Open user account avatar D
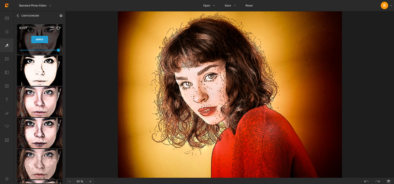Image resolution: width=394 pixels, height=184 pixels. [x=384, y=5]
